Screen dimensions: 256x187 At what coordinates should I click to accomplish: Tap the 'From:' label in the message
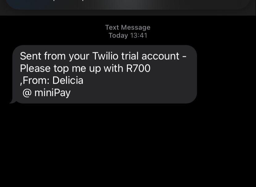36,80
